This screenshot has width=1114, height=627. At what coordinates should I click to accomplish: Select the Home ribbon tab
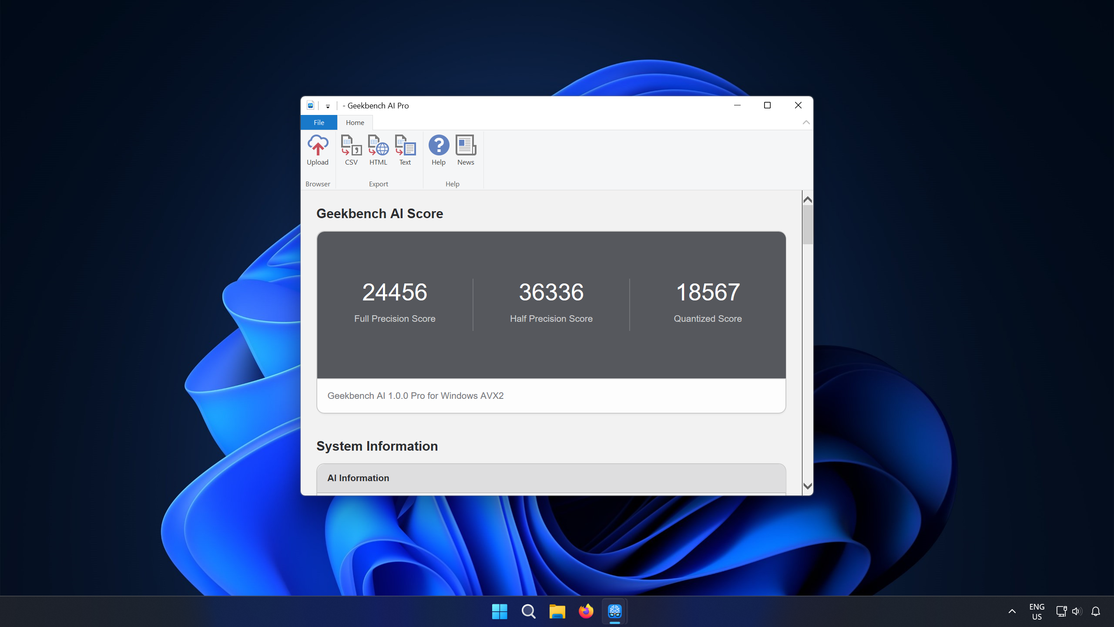click(x=354, y=122)
